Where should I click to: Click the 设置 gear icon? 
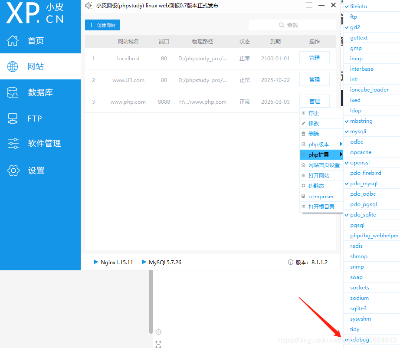[13, 171]
